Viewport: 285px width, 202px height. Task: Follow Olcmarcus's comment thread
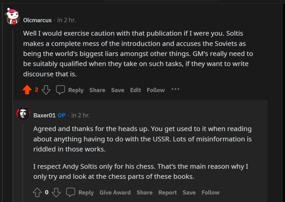click(156, 90)
